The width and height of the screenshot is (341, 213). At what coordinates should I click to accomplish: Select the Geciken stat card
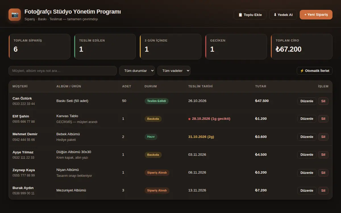(236, 47)
